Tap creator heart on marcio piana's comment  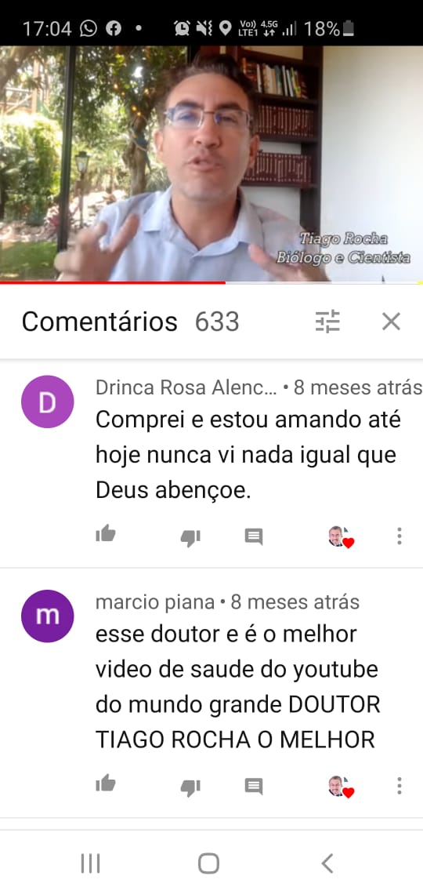point(341,787)
